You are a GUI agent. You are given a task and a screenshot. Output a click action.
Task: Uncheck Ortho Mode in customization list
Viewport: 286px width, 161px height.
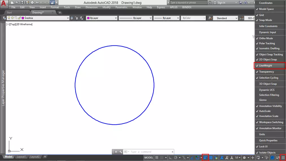pyautogui.click(x=270, y=38)
